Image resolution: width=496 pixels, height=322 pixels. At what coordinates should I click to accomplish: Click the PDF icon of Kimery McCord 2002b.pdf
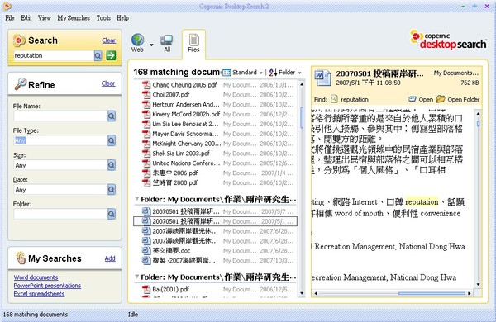146,114
